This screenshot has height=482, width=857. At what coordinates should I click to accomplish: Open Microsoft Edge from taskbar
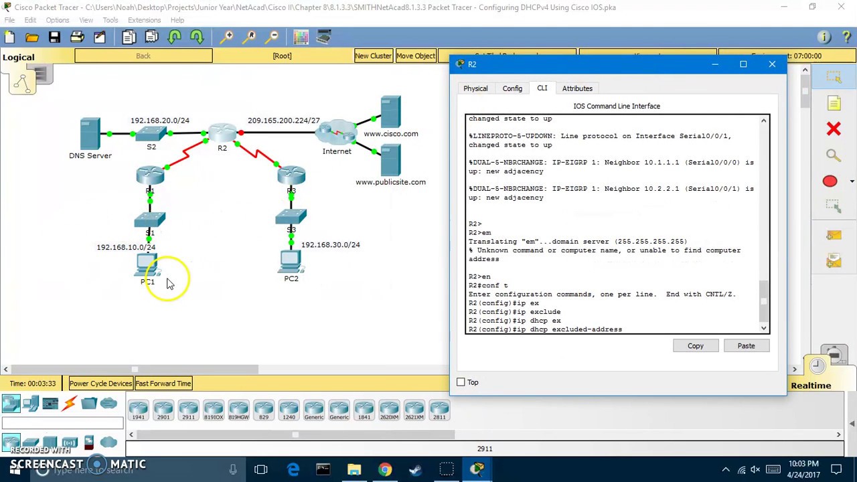coord(293,470)
